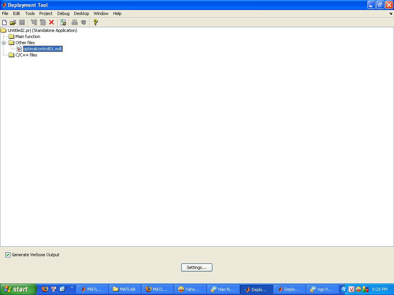Select the Main function tree label
The width and height of the screenshot is (394, 295).
coord(28,36)
